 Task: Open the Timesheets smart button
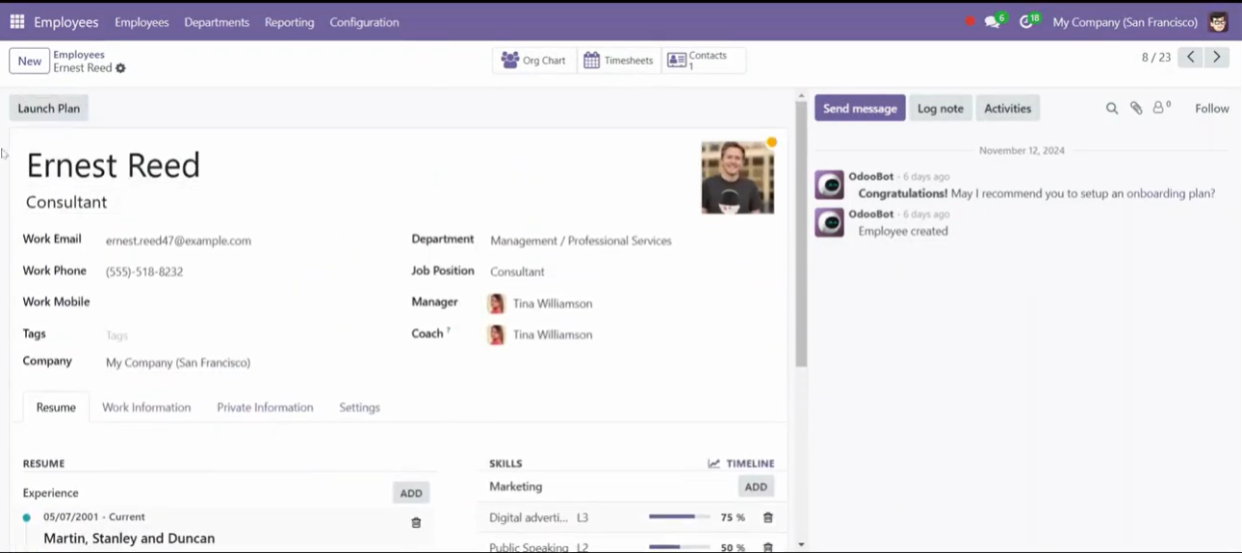[618, 60]
